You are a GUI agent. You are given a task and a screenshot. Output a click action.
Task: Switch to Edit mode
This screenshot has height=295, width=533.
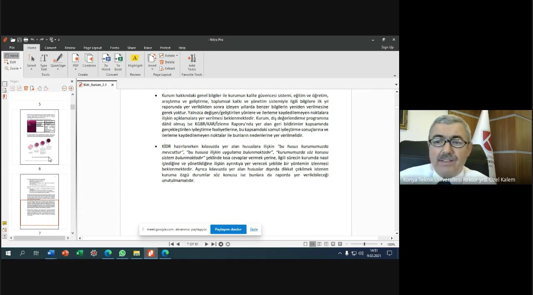click(11, 62)
